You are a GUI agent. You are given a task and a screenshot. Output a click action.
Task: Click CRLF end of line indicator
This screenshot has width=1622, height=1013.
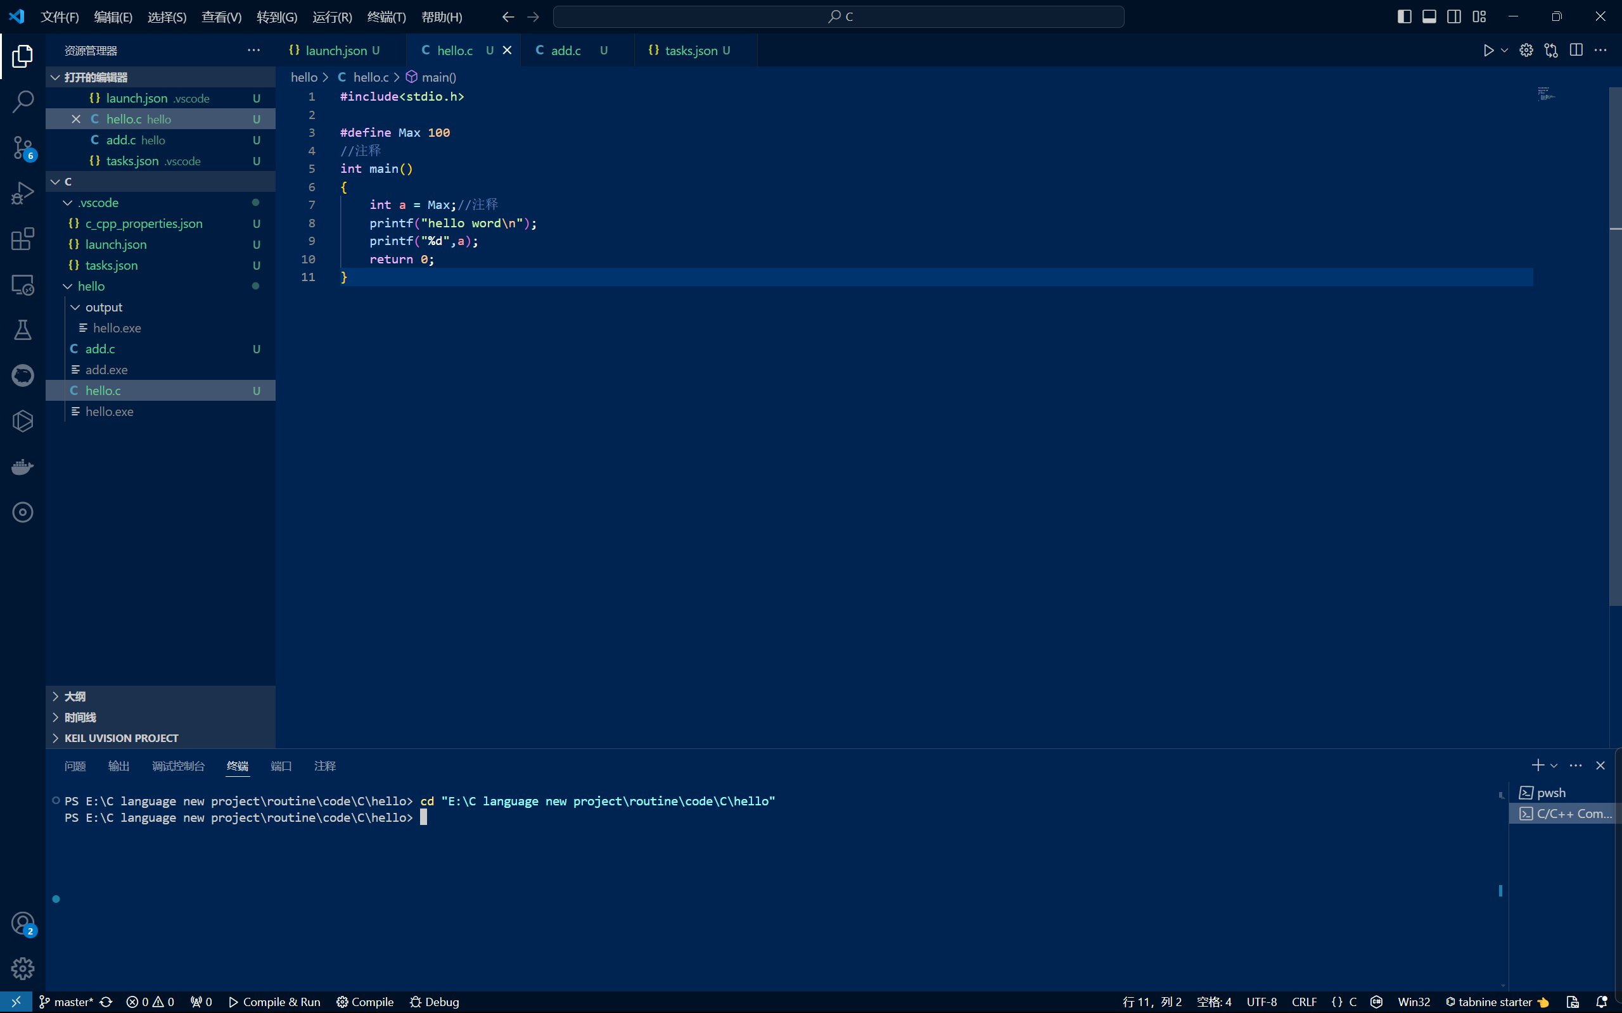click(x=1304, y=1002)
